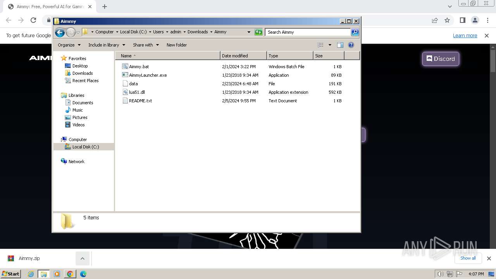Sort by Date modified column header

point(243,56)
